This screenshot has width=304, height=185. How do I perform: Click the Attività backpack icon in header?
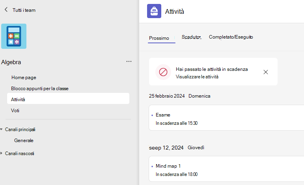[x=154, y=11]
